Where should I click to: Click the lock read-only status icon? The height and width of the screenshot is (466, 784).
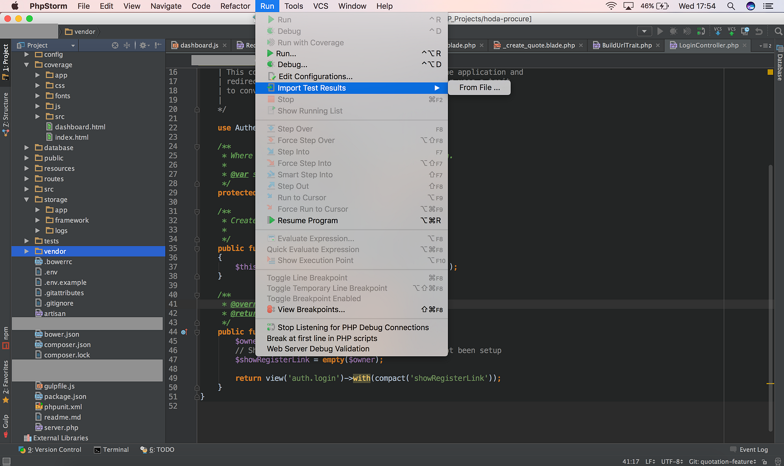point(764,462)
